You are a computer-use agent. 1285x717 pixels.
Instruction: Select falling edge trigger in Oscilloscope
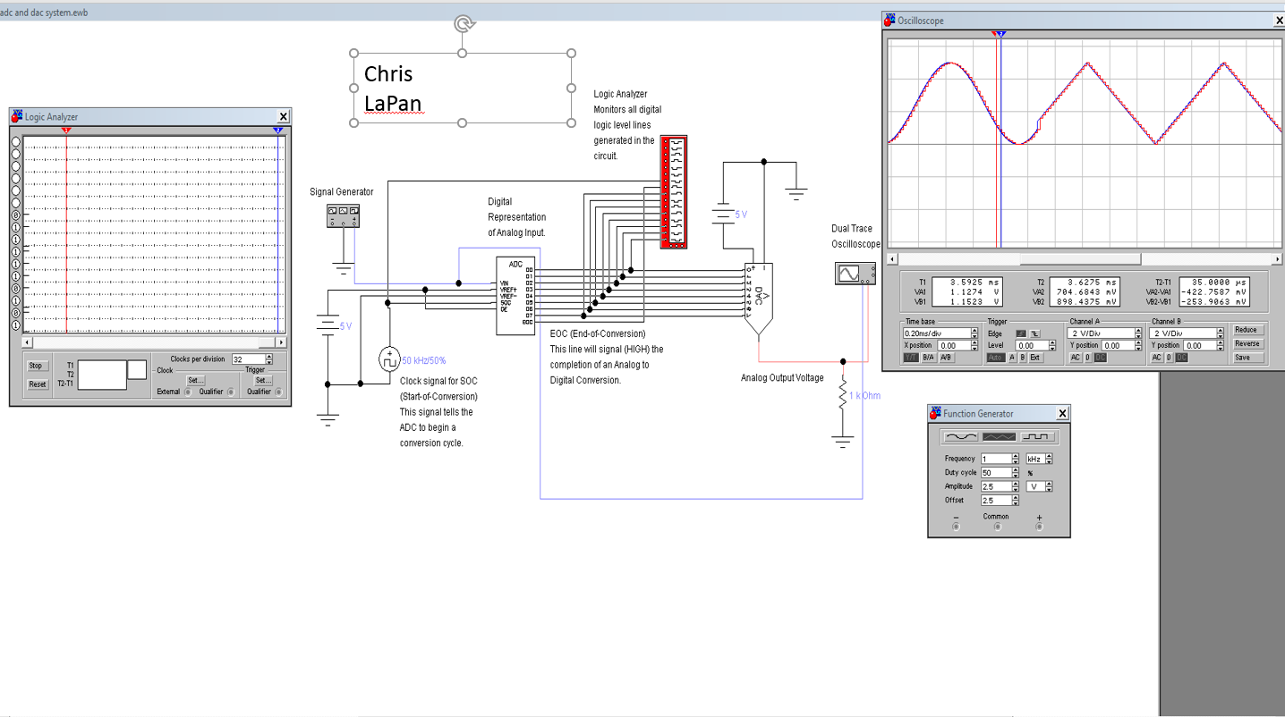pos(1035,333)
